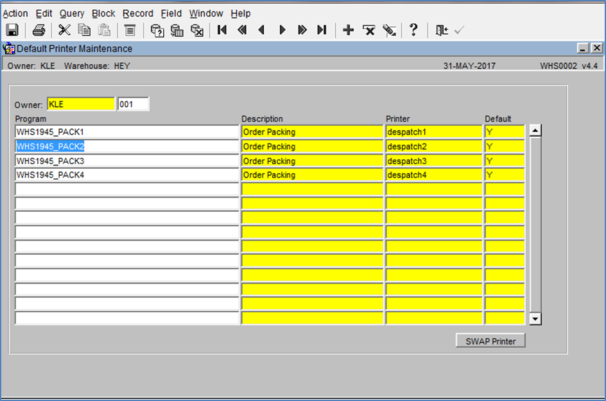The height and width of the screenshot is (401, 606).
Task: Jump to last record arrow
Action: (x=322, y=30)
